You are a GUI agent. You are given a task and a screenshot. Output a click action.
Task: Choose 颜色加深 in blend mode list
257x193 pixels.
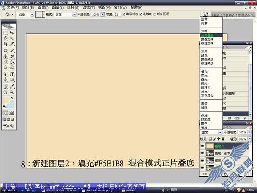(207, 39)
